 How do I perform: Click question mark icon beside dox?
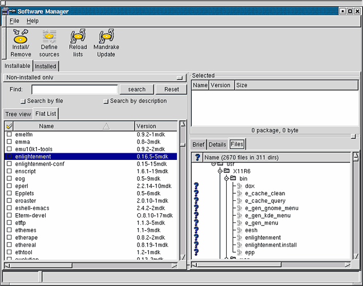(196, 186)
